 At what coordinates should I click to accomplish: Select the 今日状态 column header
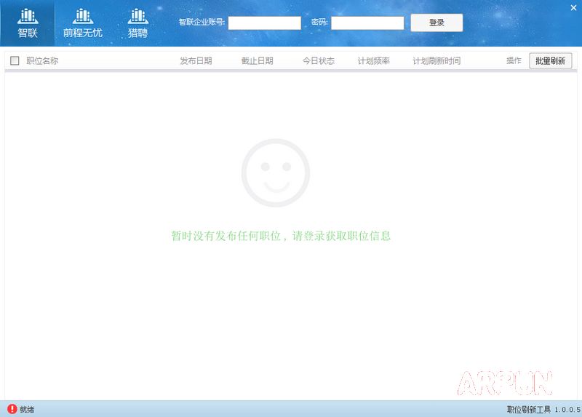tap(318, 61)
